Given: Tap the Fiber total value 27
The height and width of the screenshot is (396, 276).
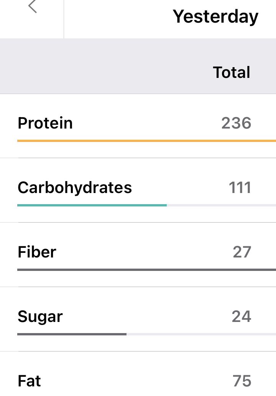Looking at the screenshot, I should [242, 252].
